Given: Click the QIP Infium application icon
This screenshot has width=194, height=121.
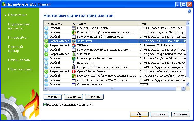Looking at the screenshot, I should click(74, 54).
